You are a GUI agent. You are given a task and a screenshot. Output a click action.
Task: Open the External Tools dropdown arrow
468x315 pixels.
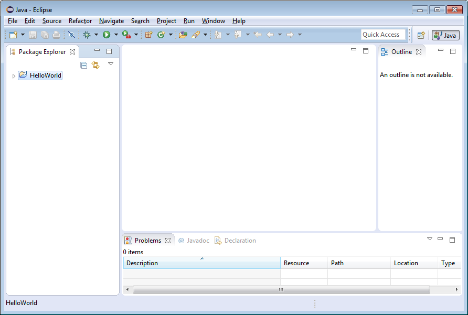136,35
